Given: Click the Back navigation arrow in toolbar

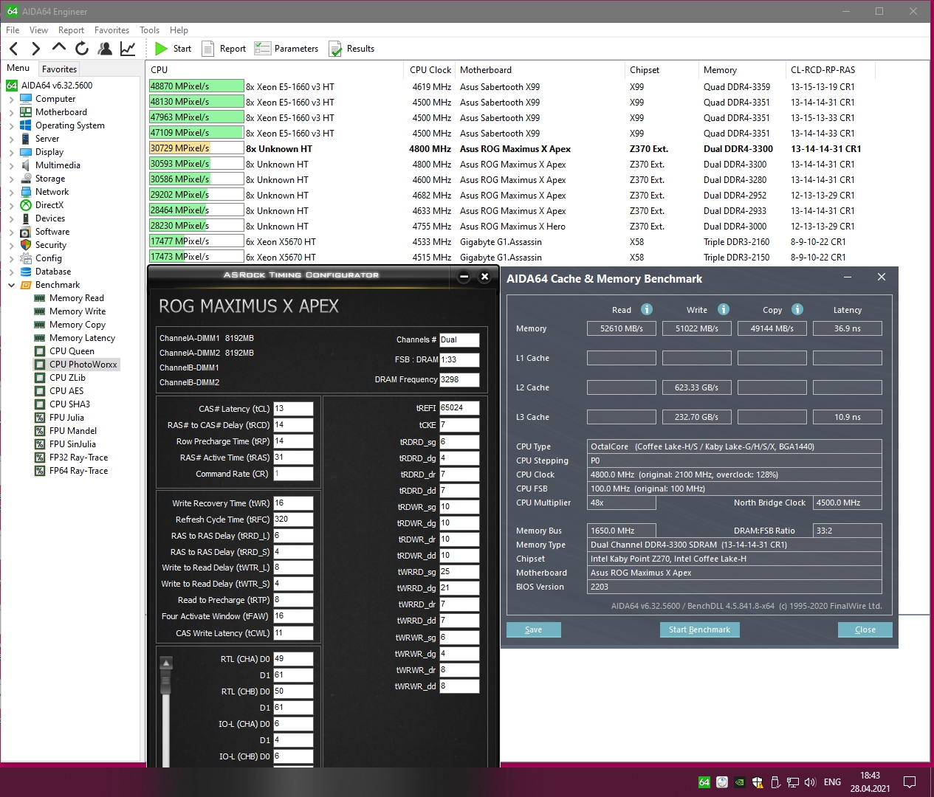Looking at the screenshot, I should pyautogui.click(x=13, y=49).
